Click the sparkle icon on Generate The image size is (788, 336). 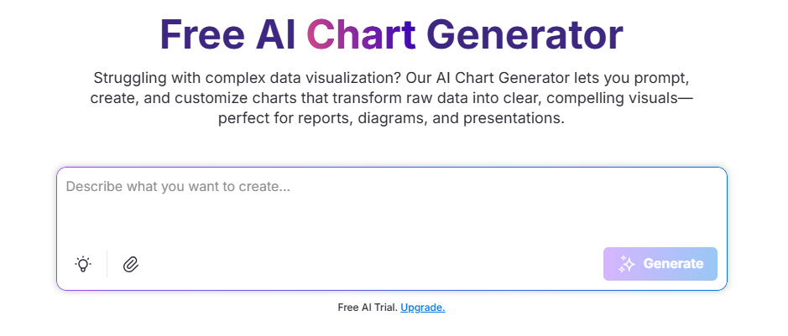tap(626, 264)
